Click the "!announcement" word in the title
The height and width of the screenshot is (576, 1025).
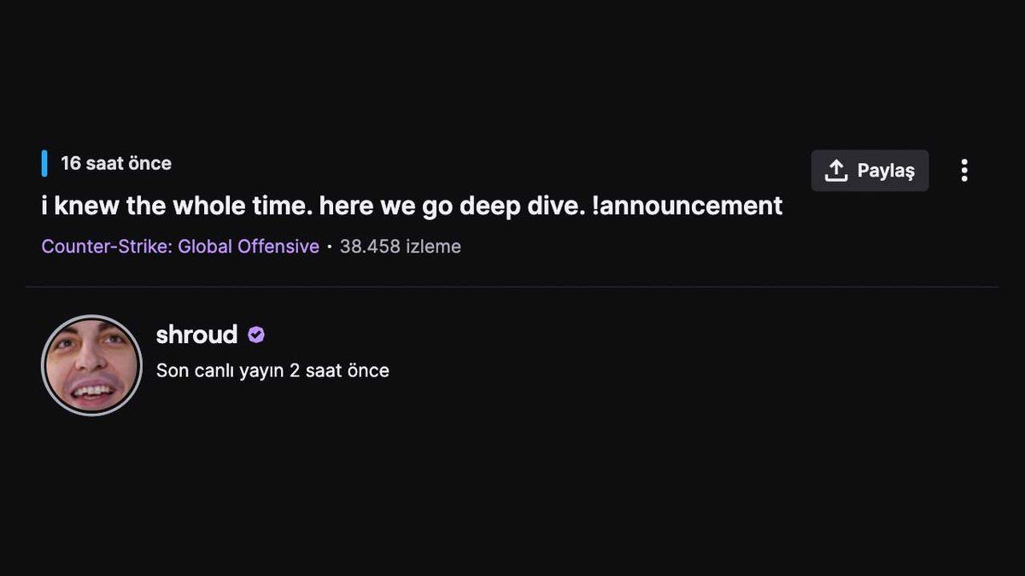pos(687,206)
